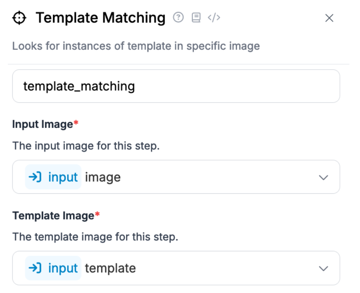Click the template_matching step name field
360x293 pixels.
pyautogui.click(x=176, y=86)
